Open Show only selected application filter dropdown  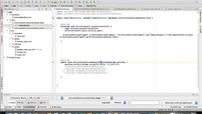coord(180,103)
